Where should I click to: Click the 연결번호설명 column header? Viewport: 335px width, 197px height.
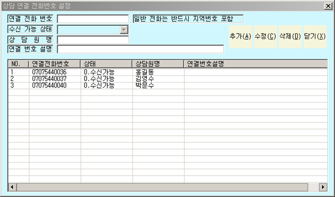pos(256,63)
